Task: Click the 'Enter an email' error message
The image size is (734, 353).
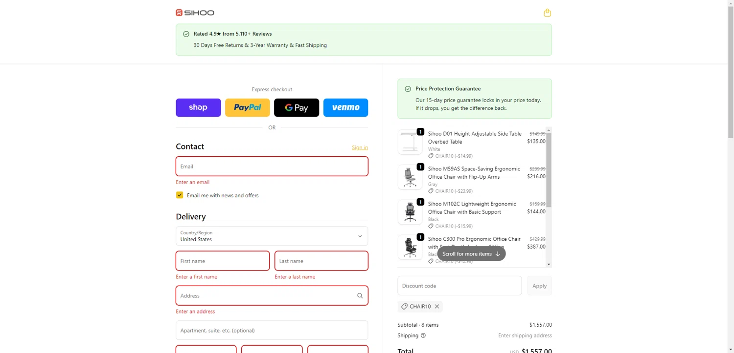Action: pos(193,182)
